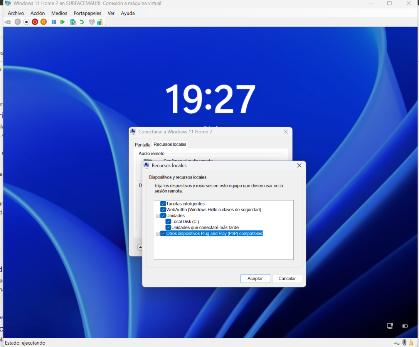419x347 pixels.
Task: Collapse the Unidades tree node
Action: [158, 216]
